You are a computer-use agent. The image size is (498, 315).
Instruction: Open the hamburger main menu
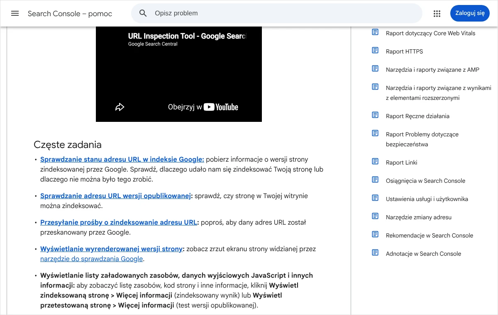pyautogui.click(x=15, y=13)
